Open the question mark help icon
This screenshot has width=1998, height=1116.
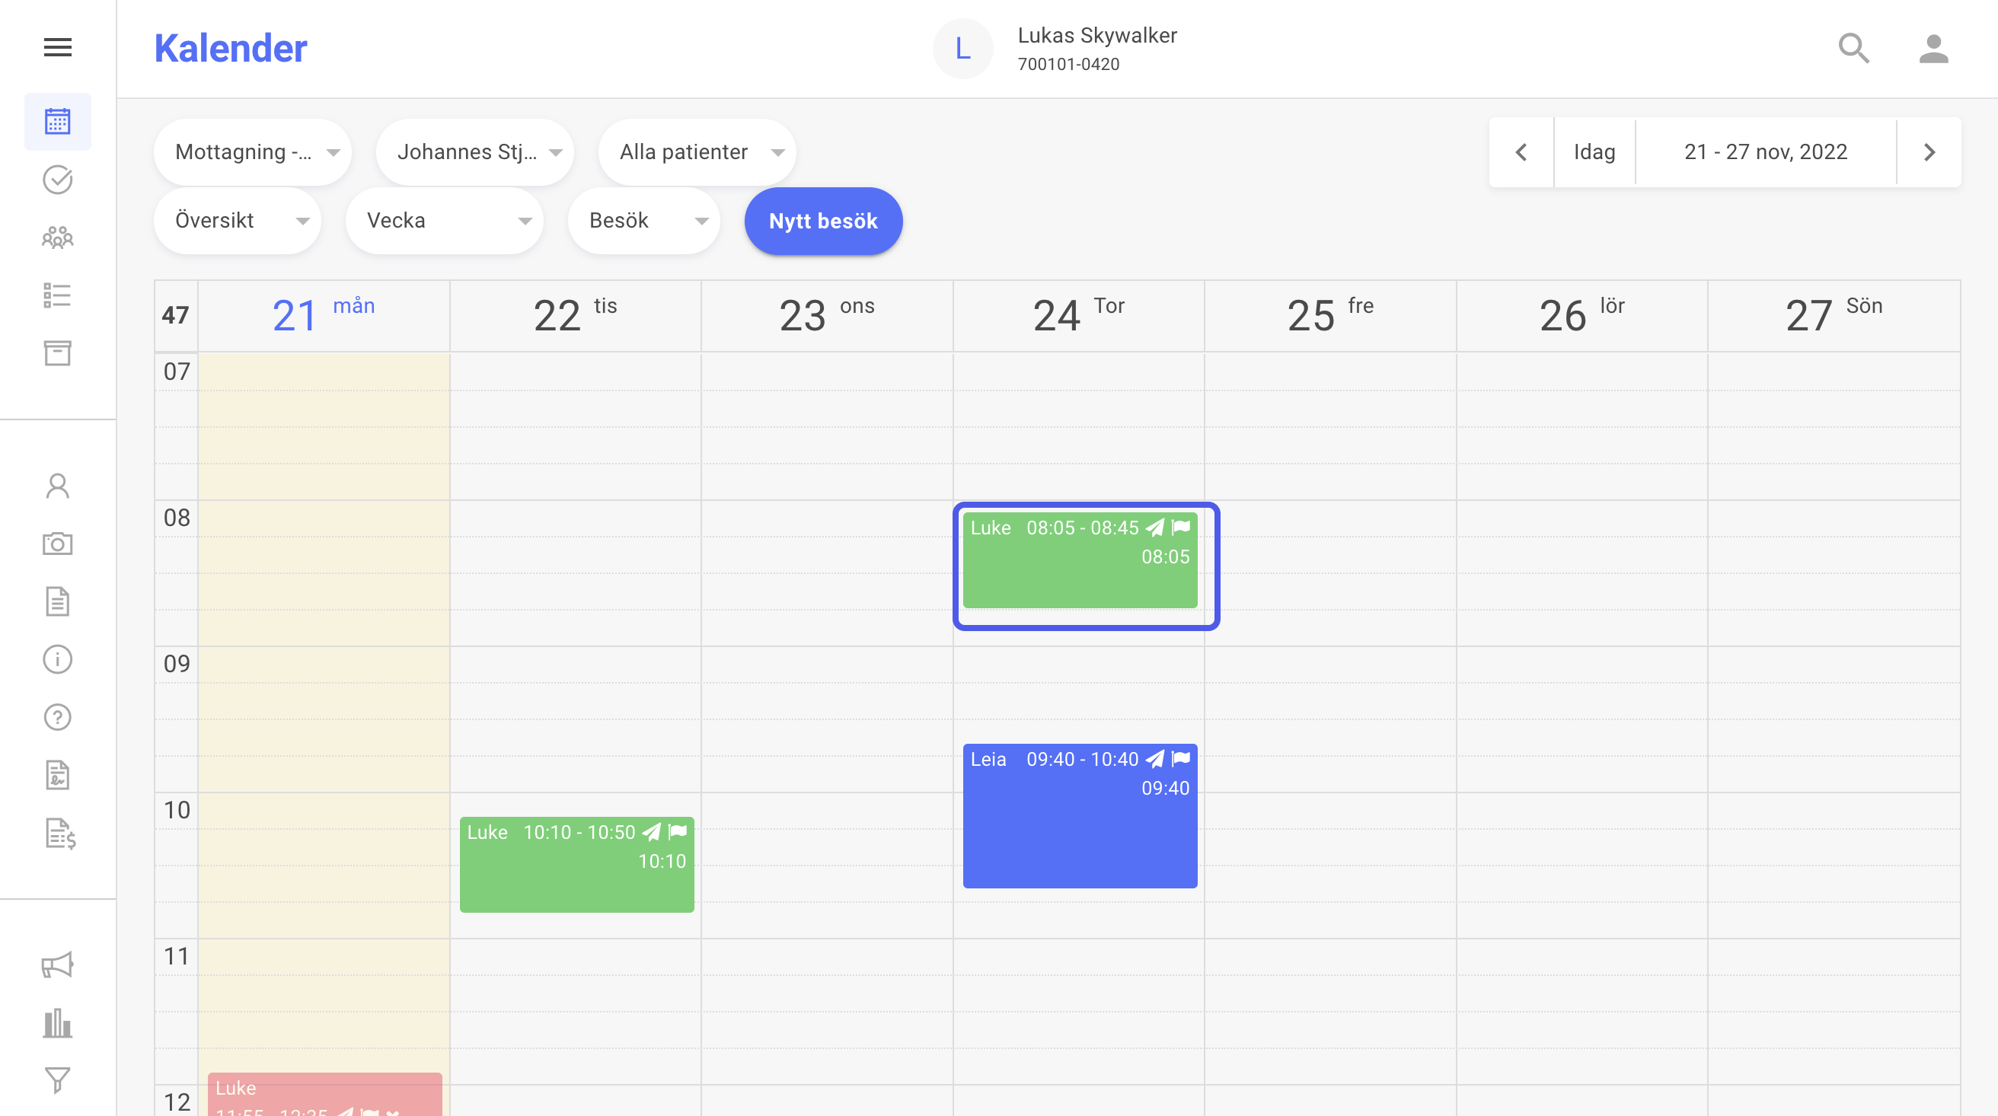[57, 717]
